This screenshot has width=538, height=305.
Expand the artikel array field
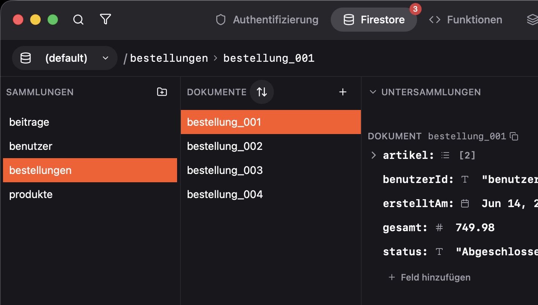pyautogui.click(x=373, y=155)
